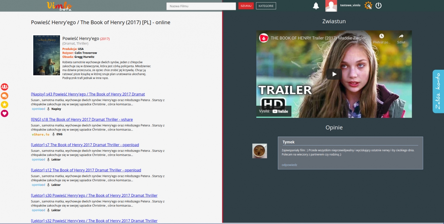Image resolution: width=444 pixels, height=224 pixels.
Task: Open the KATEGORIE menu
Action: pos(266,6)
